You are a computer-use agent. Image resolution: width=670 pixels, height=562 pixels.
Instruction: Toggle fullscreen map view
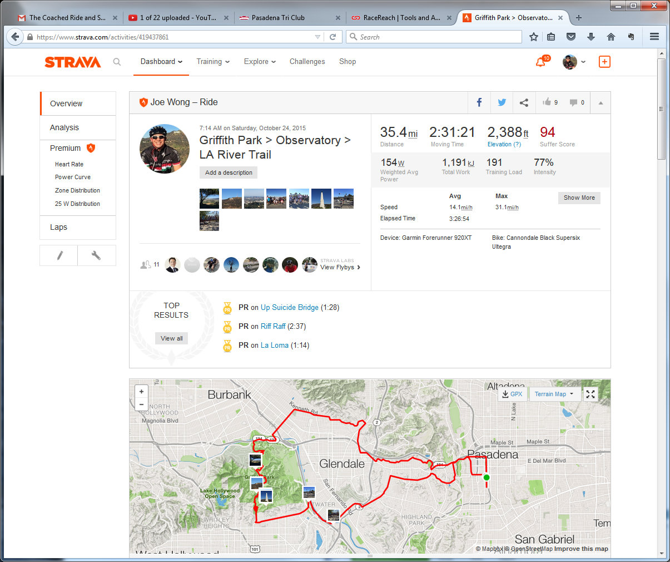[x=590, y=394]
